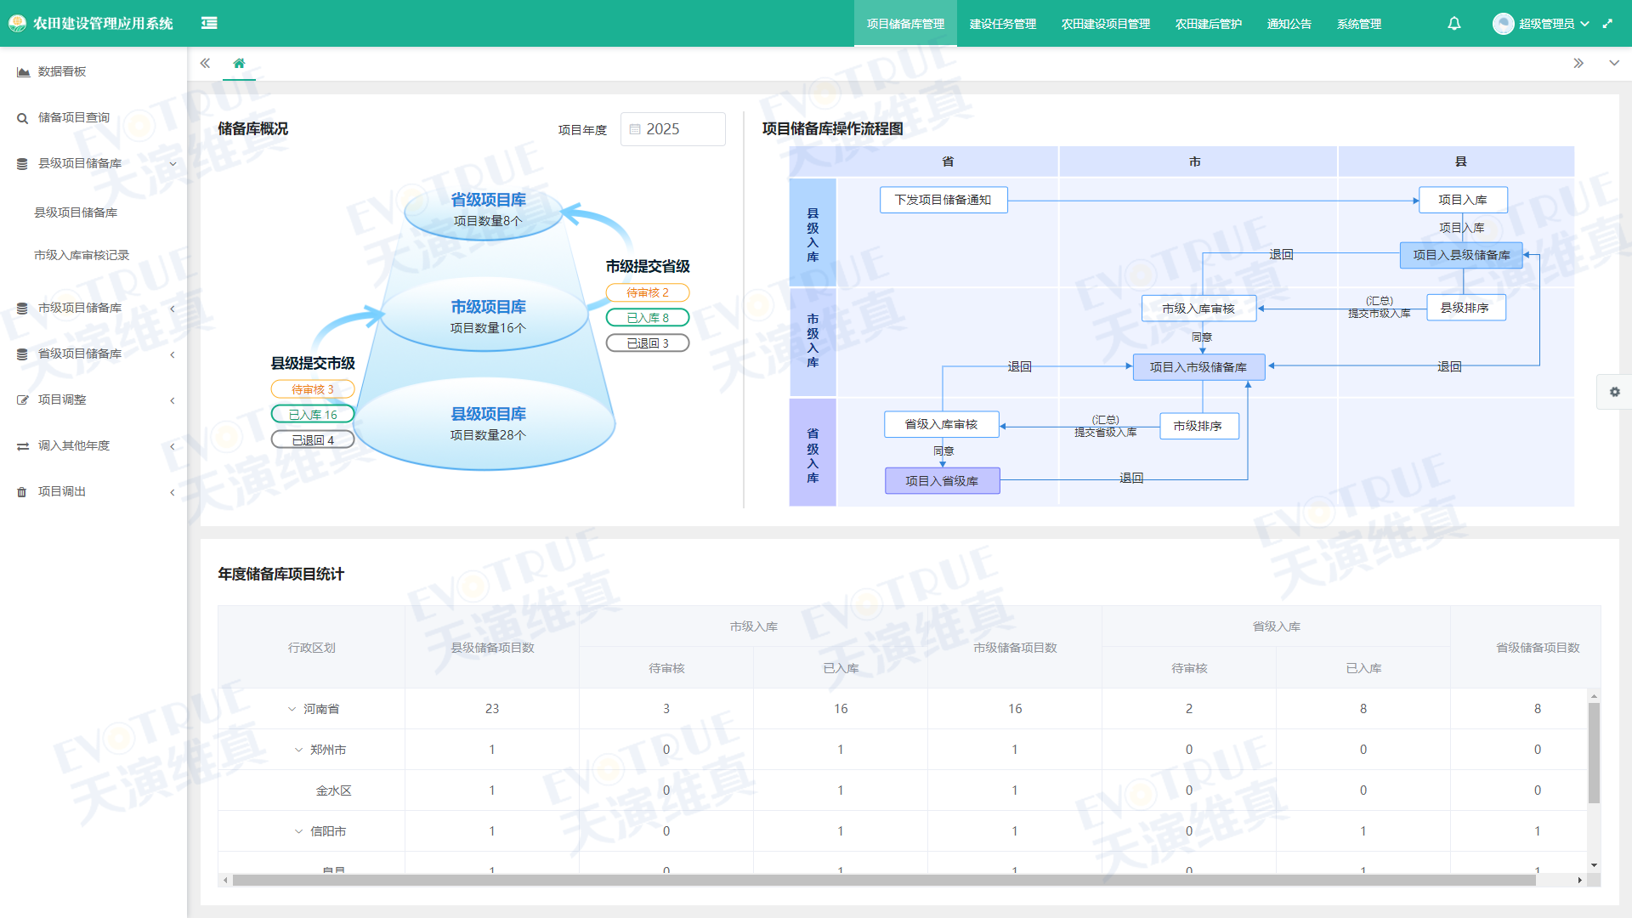Screen dimensions: 1632x918
Task: Collapse the 郑州市 tree row
Action: 298,750
